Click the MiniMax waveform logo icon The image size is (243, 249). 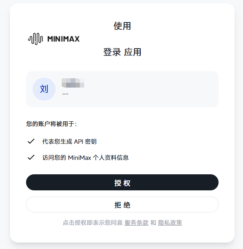[35, 39]
